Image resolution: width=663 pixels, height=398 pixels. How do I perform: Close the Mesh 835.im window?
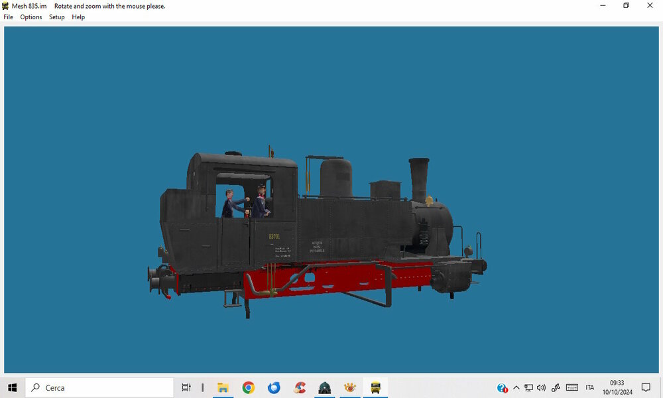[x=650, y=5]
